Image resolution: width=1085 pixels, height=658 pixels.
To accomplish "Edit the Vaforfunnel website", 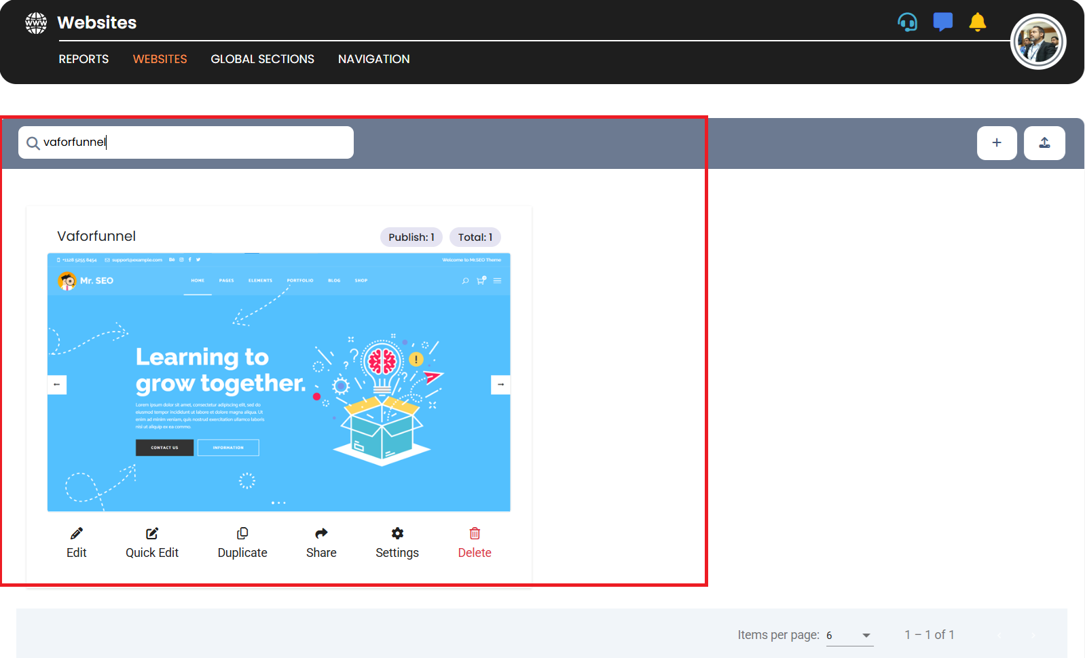I will 77,543.
